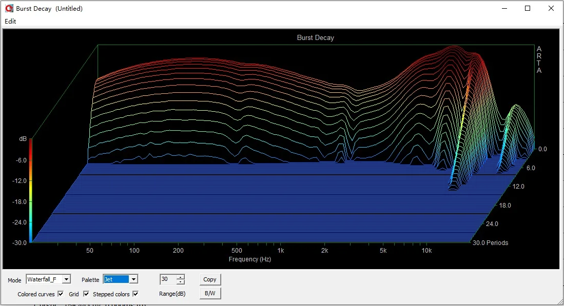Uncheck the Stepped colors option

click(x=135, y=294)
